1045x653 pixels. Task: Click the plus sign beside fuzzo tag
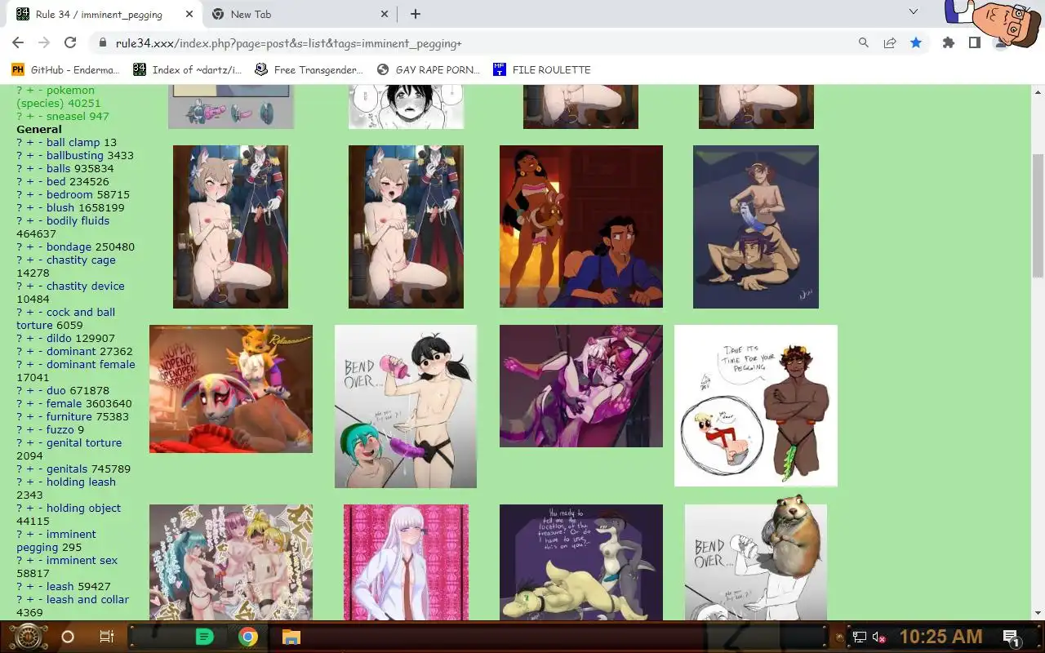[x=30, y=429]
